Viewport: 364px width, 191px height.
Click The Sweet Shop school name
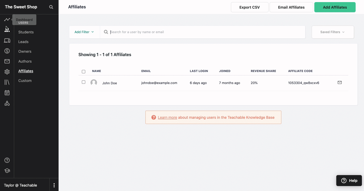[21, 7]
